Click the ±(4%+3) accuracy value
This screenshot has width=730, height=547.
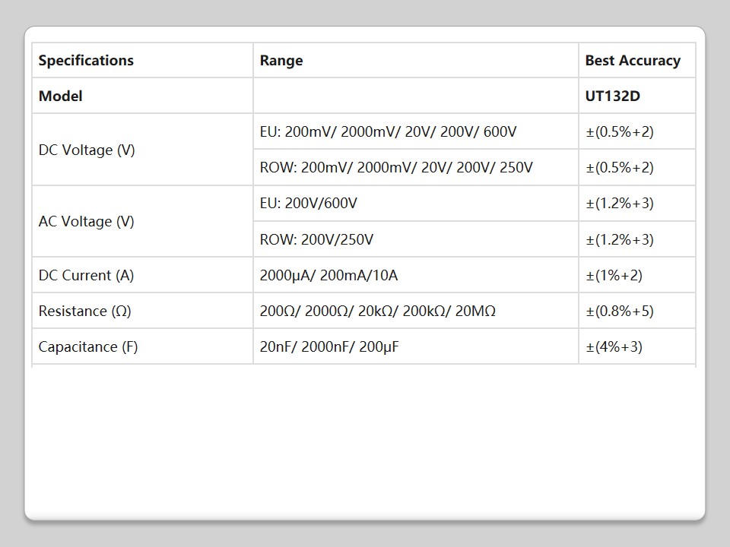(614, 347)
